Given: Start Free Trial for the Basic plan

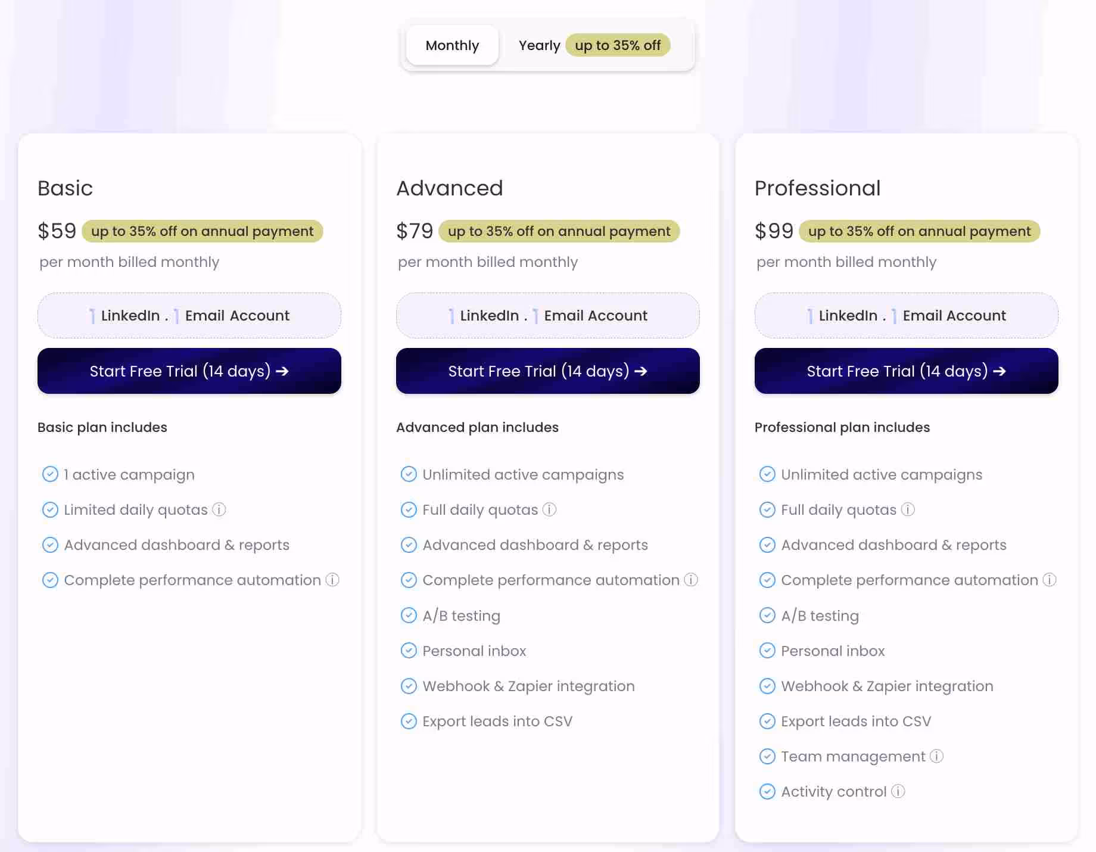Looking at the screenshot, I should tap(189, 371).
